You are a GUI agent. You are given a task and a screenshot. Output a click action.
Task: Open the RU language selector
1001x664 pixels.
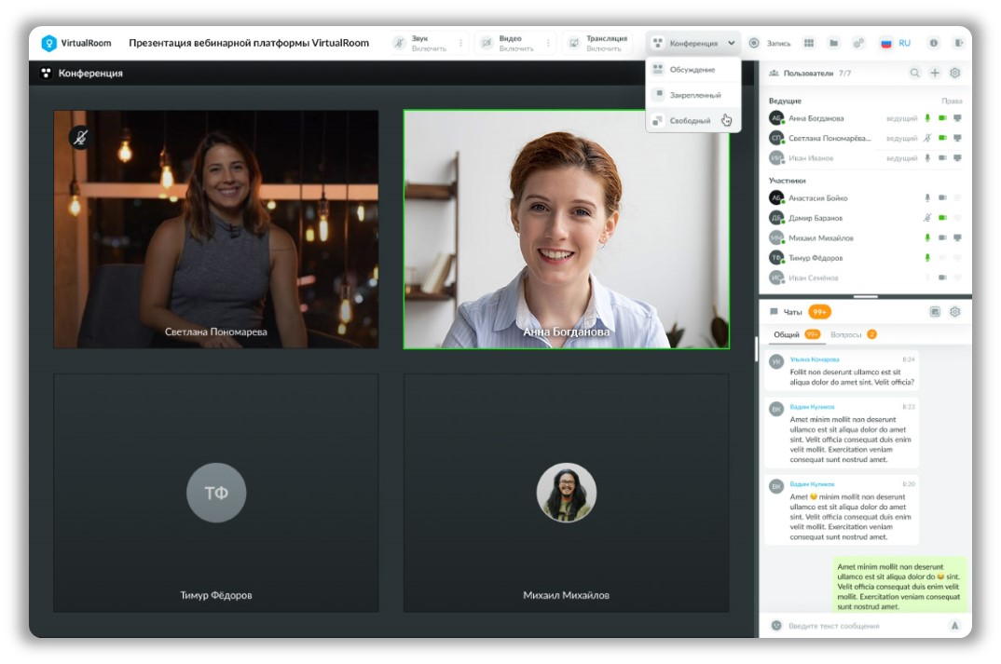(896, 43)
